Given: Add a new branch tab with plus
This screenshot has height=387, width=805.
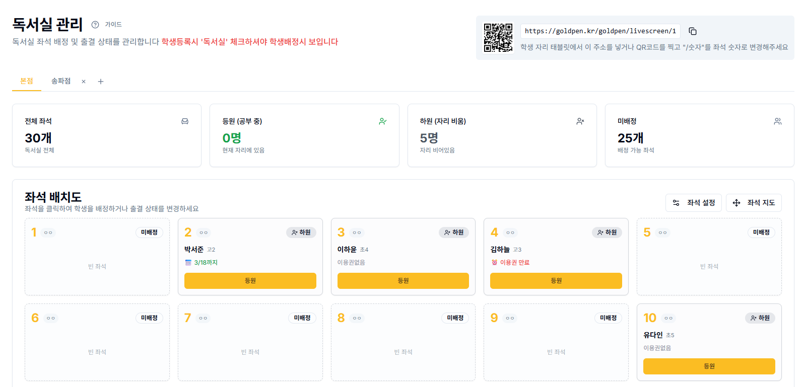Looking at the screenshot, I should (x=101, y=82).
